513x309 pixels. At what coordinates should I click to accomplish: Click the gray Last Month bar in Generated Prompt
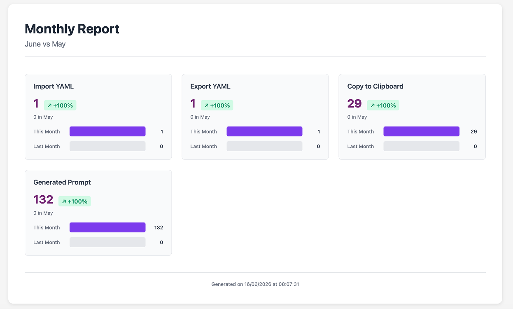point(107,242)
